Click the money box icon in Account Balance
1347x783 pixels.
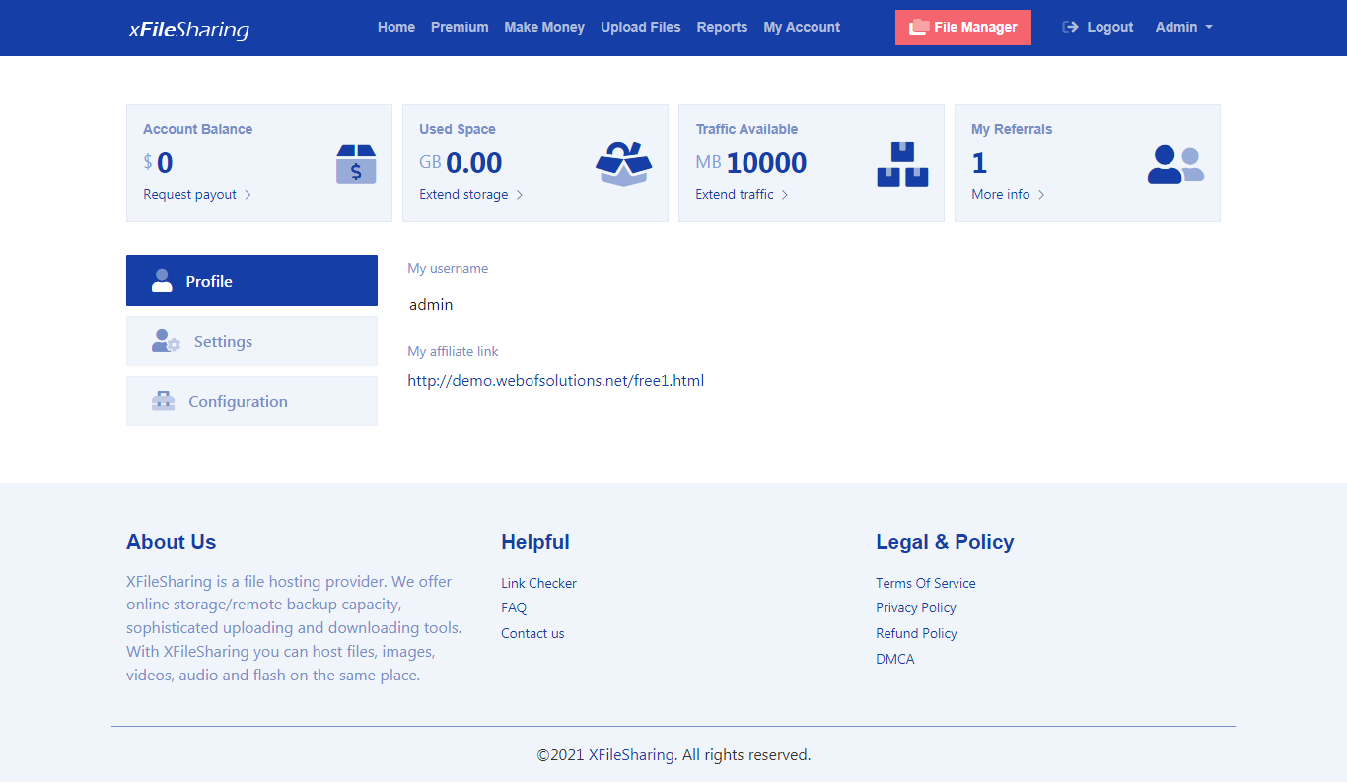(x=356, y=165)
